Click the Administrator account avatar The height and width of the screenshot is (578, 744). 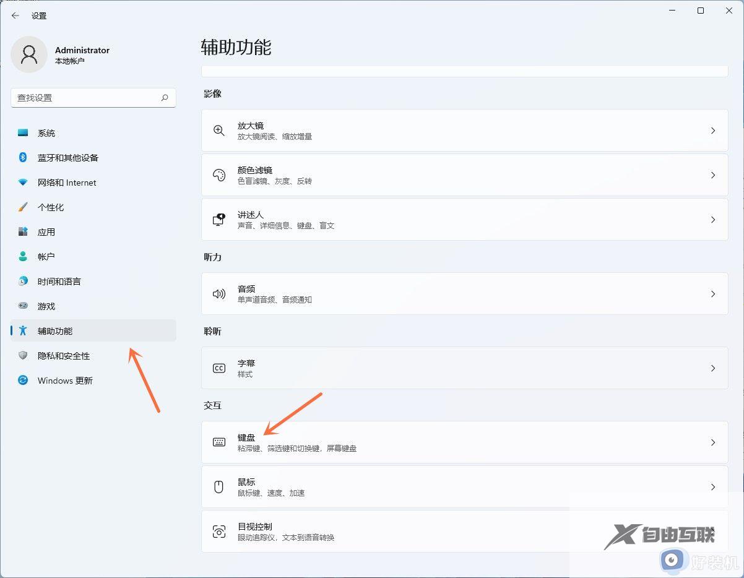[x=29, y=54]
